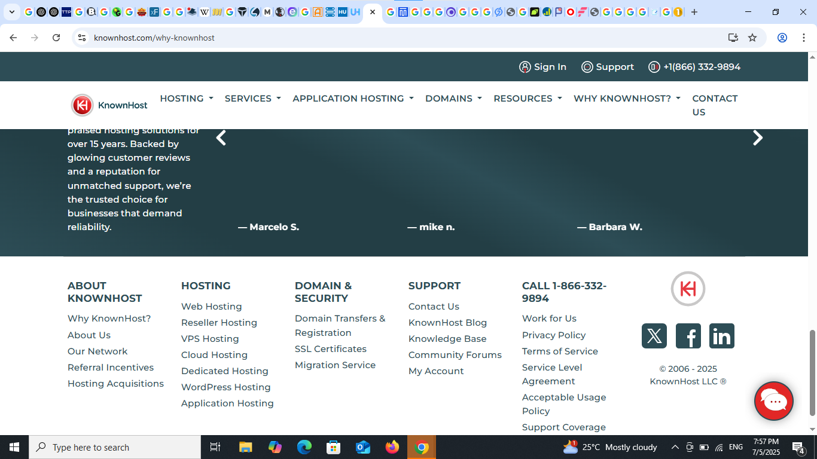Open KnownHost Blog footer link
Image resolution: width=817 pixels, height=459 pixels.
447,323
